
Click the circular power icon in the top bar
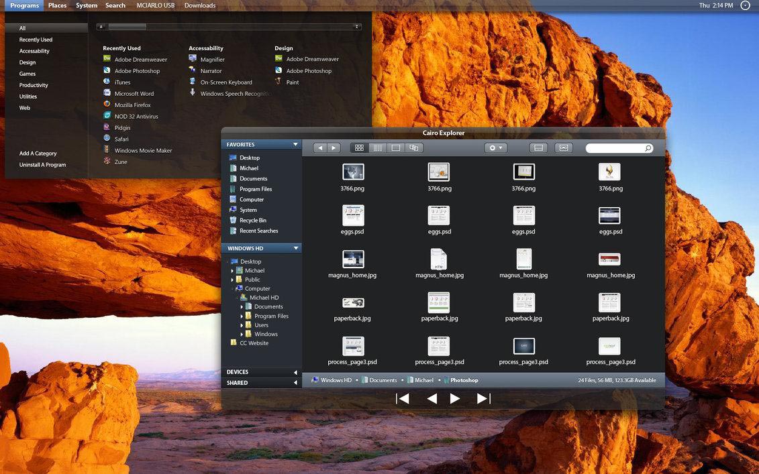746,5
